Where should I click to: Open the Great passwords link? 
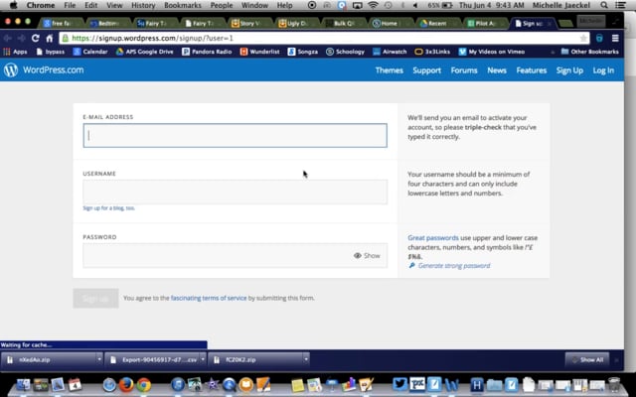pos(433,238)
